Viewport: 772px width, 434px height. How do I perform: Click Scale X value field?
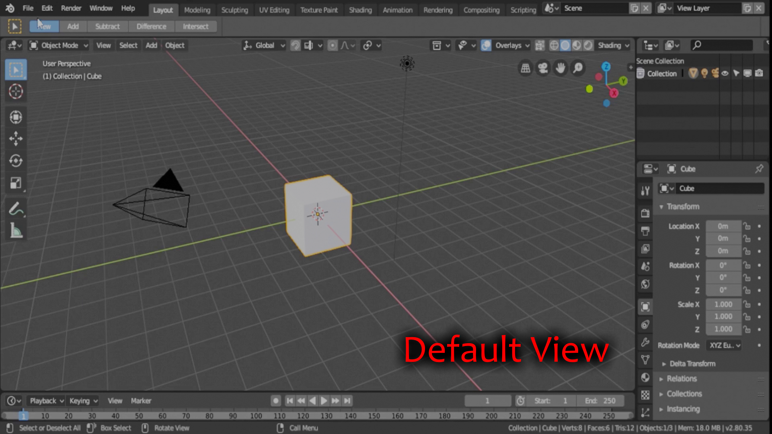pos(723,305)
